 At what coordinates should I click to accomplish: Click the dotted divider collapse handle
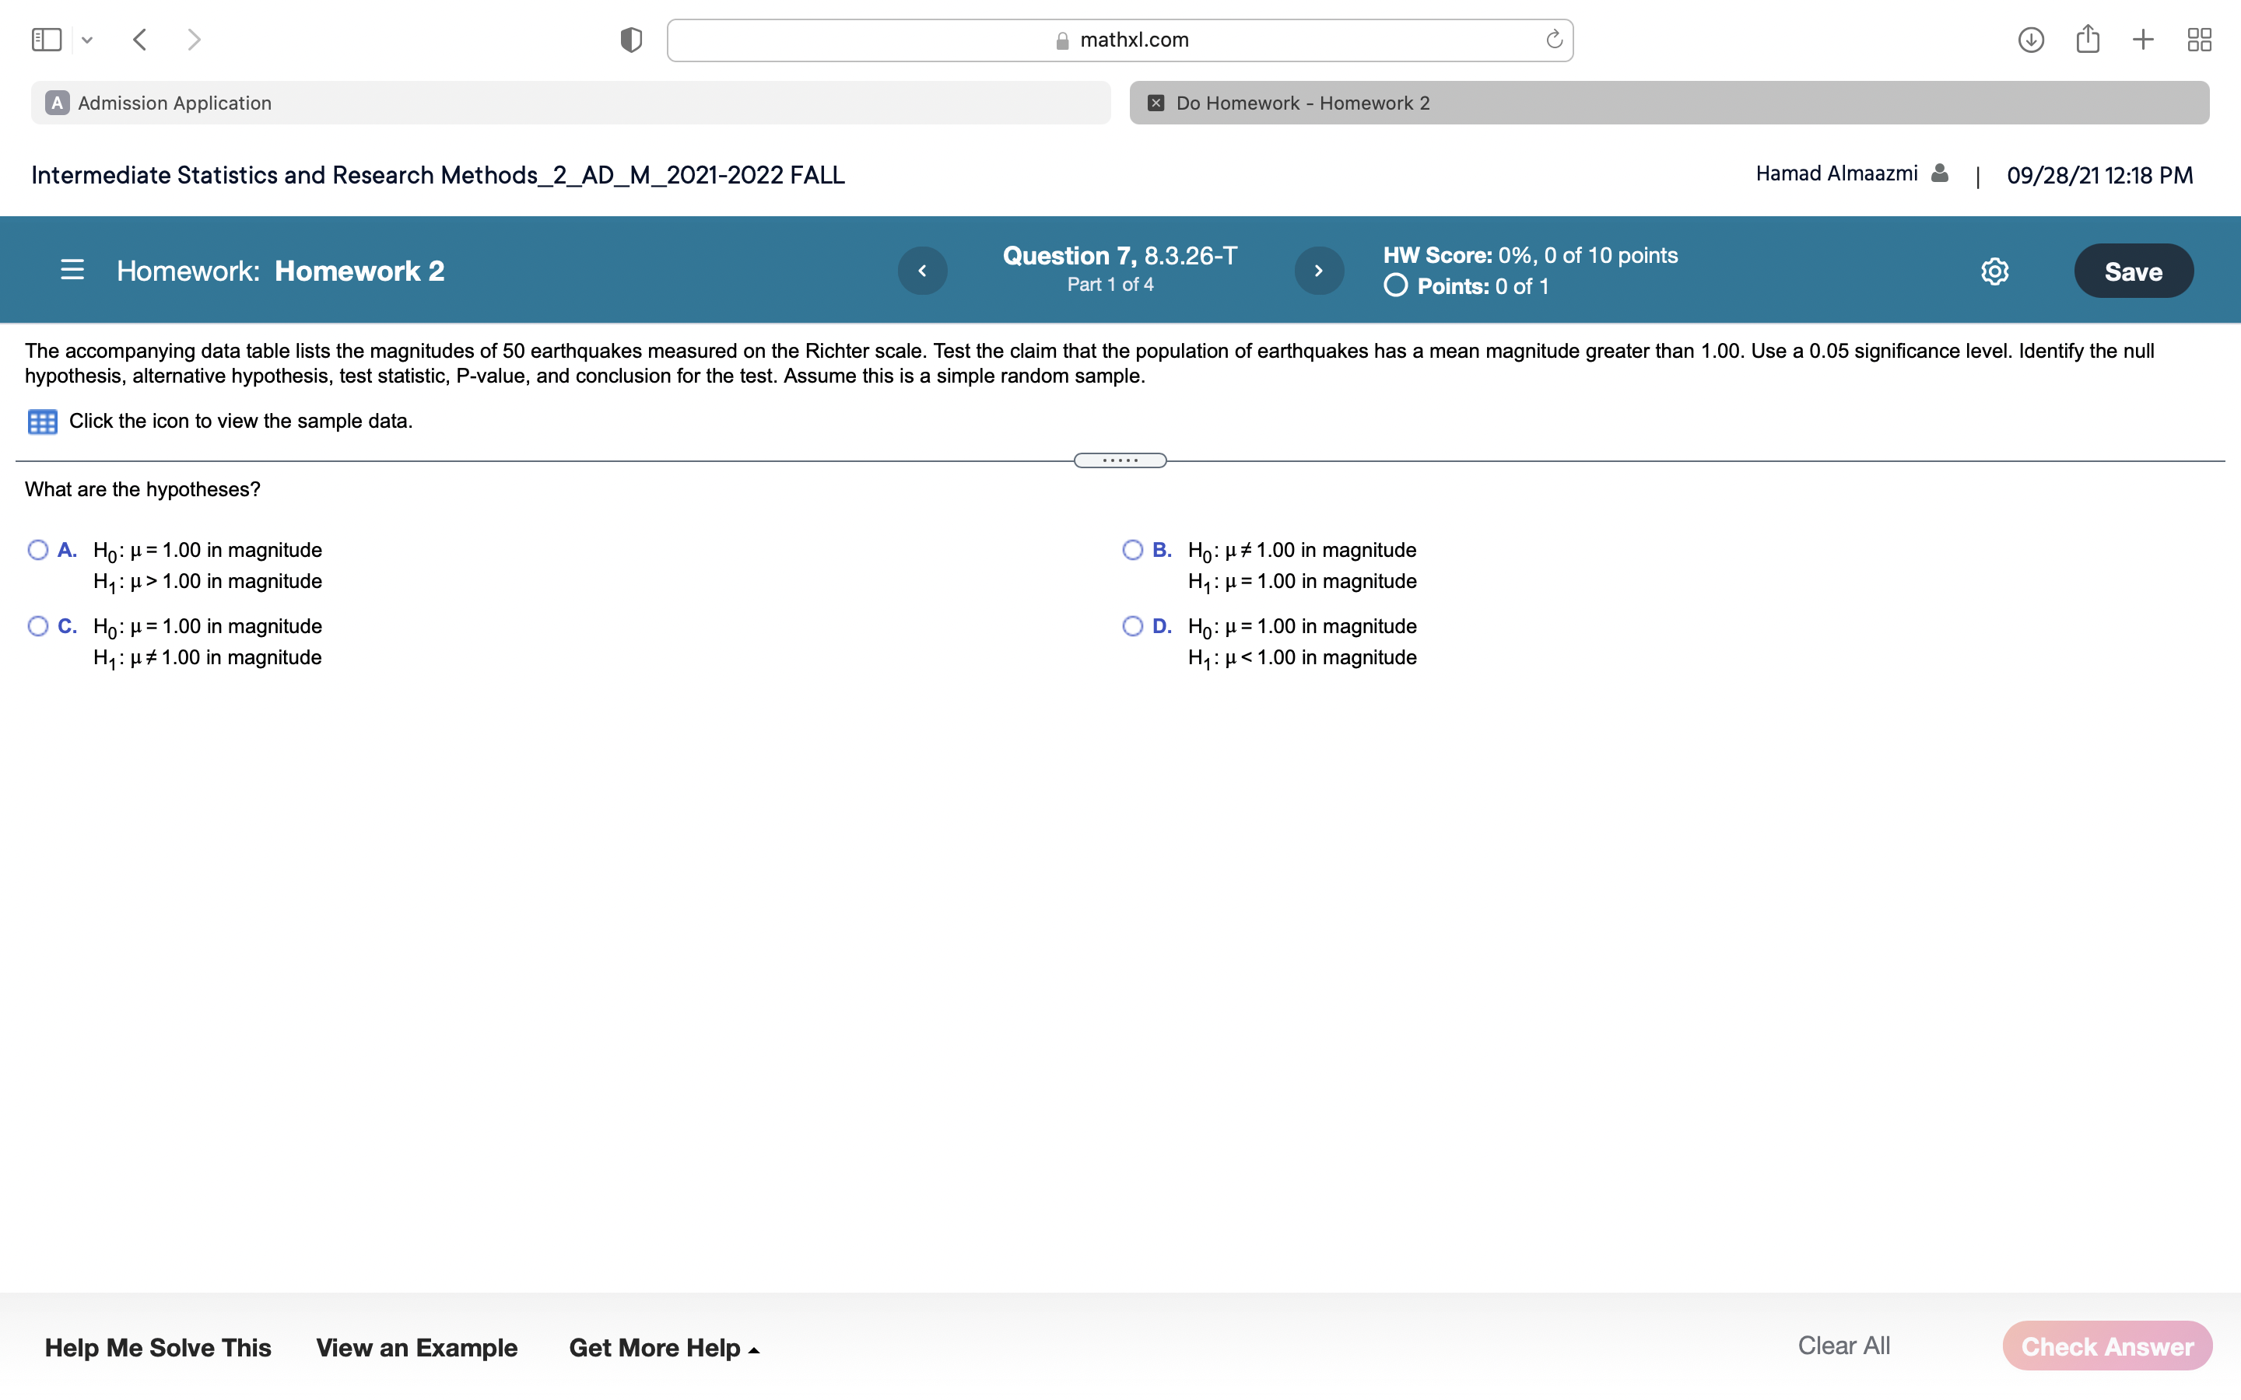[x=1120, y=460]
